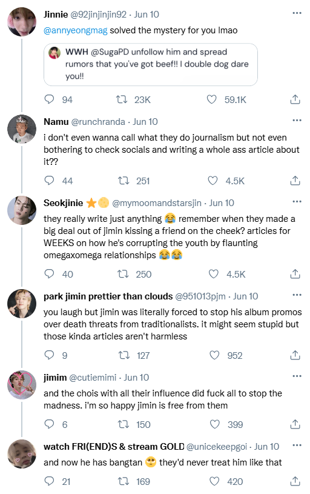Screen dimensions: 310x494
Task: Retweet Jinnie's tweet with 23K retweets
Action: [122, 99]
